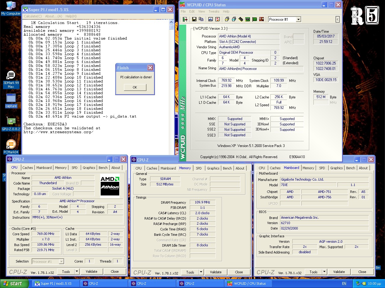Click the copy icon in WCPUID toolbar
The image size is (385, 288).
[201, 19]
